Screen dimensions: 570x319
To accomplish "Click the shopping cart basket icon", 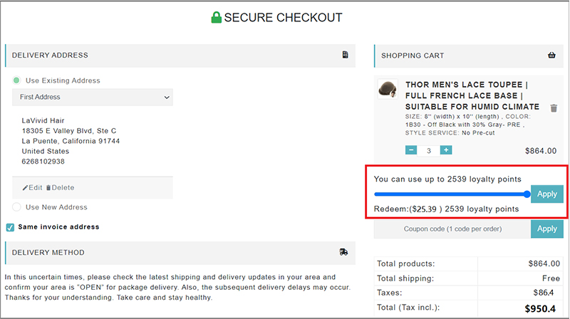I will [551, 55].
